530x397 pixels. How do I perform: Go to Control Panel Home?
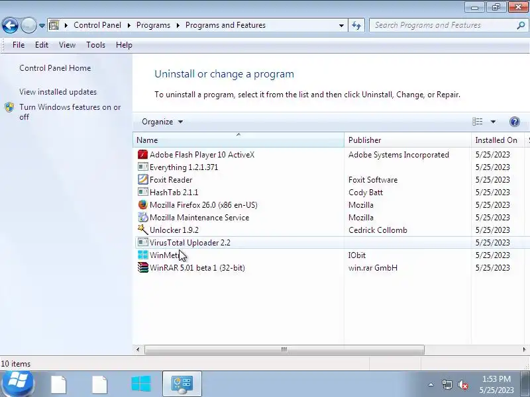coord(55,68)
